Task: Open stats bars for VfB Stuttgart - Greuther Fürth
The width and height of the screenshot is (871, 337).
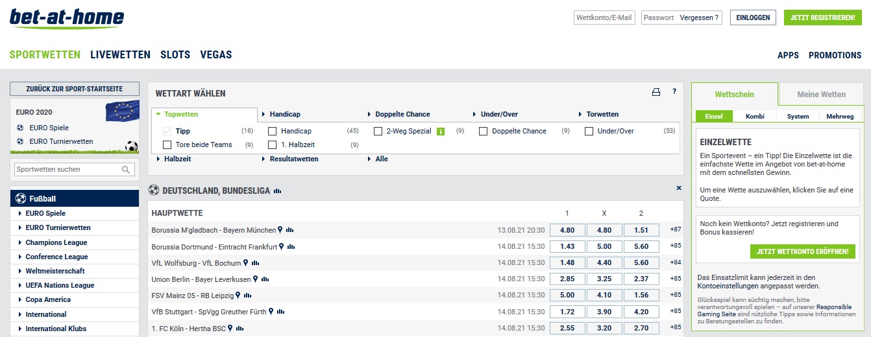Action: (281, 312)
